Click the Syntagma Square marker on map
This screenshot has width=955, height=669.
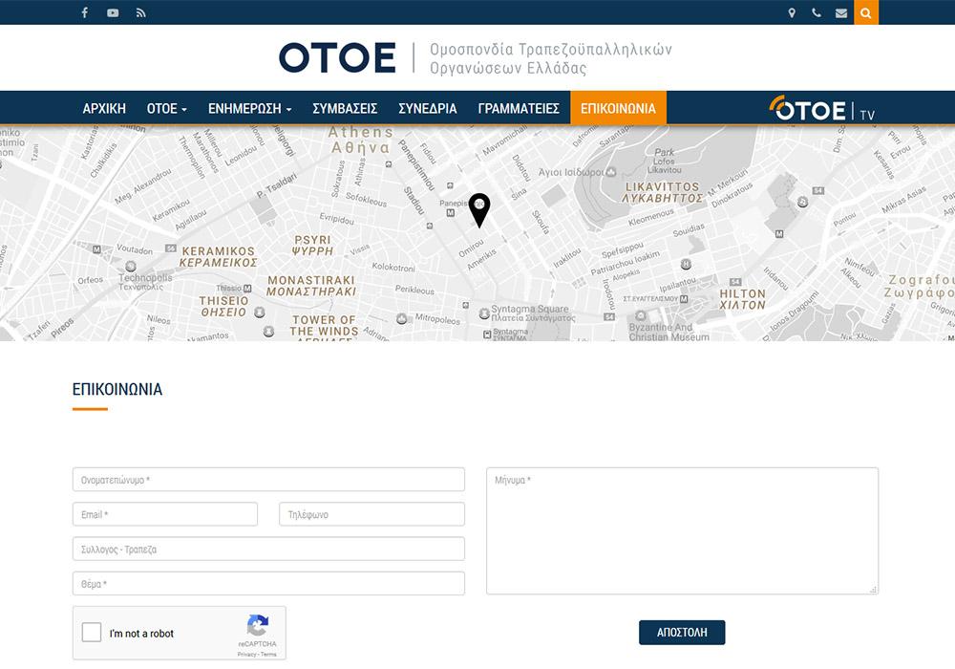(x=483, y=313)
